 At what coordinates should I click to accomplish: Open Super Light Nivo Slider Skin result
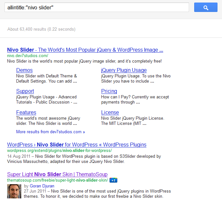pyautogui.click(x=57, y=174)
